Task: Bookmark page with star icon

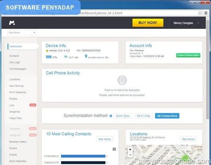Action: point(200,13)
